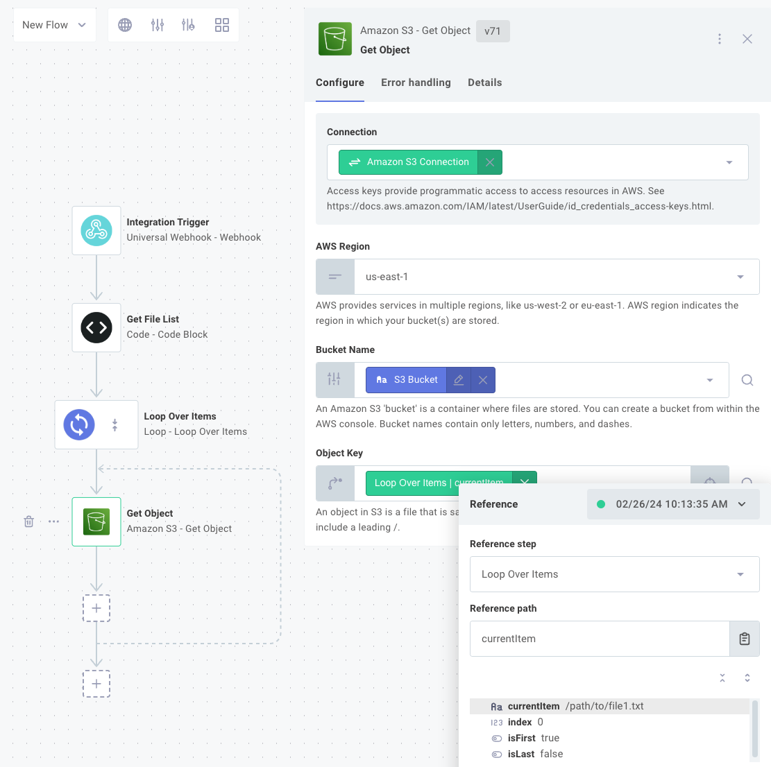Close the Get Object configuration panel
This screenshot has height=767, width=771.
[747, 39]
